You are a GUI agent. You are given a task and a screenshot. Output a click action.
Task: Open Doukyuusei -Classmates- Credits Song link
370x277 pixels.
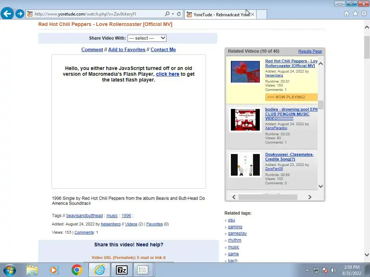point(289,157)
